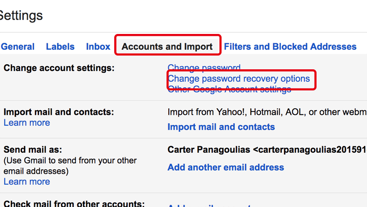Viewport: 367px width, 207px height.
Task: Select the Accounts and Import tab
Action: coord(167,46)
